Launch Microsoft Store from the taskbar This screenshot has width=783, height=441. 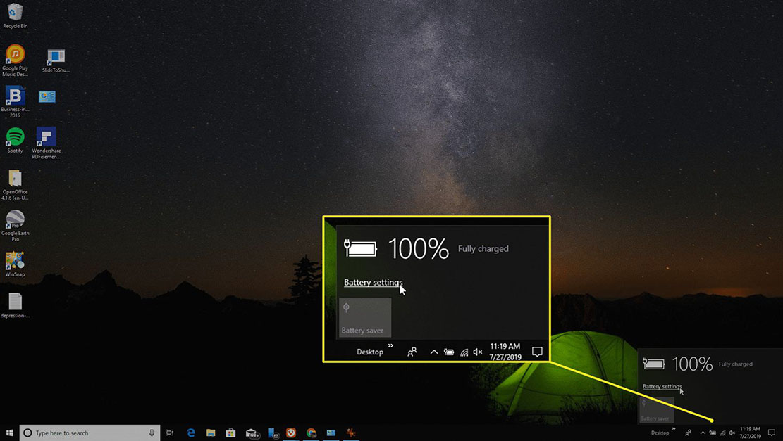[x=230, y=433]
